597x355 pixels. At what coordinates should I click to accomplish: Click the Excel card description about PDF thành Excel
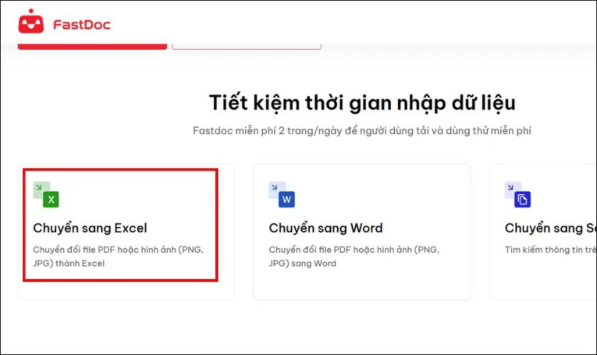coord(119,256)
